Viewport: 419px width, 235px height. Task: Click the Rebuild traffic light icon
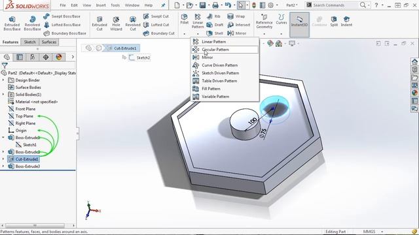254,5
